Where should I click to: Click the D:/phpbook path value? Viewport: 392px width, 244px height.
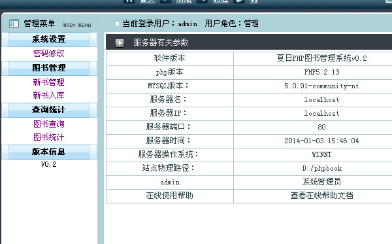(321, 168)
